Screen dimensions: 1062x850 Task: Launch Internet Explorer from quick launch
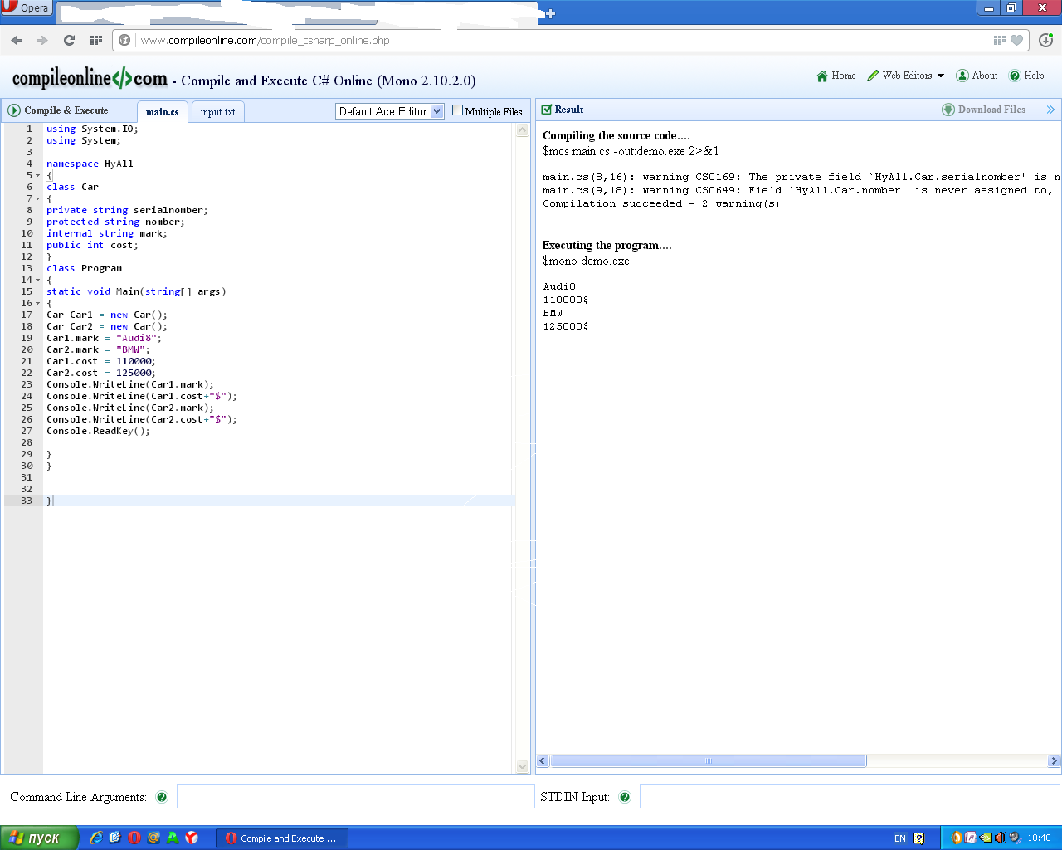tap(96, 838)
